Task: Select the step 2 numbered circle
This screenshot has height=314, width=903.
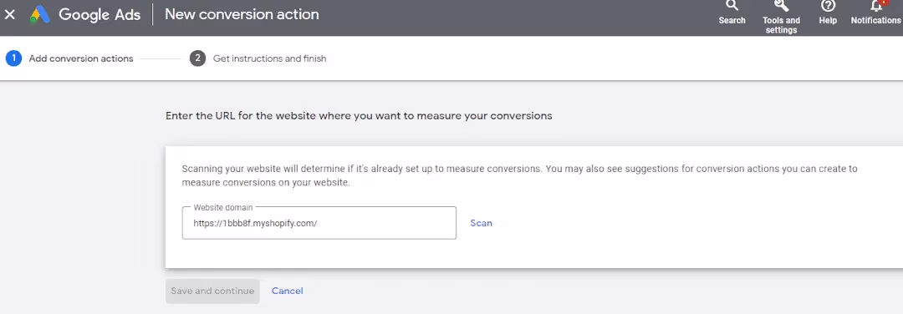Action: coord(197,58)
